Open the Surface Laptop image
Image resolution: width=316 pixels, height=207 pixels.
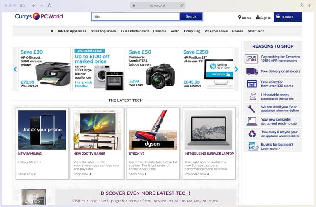pyautogui.click(x=208, y=130)
